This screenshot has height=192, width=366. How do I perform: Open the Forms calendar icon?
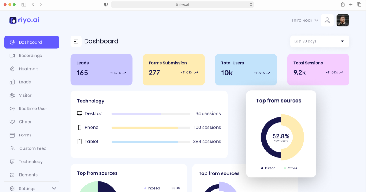pos(12,135)
